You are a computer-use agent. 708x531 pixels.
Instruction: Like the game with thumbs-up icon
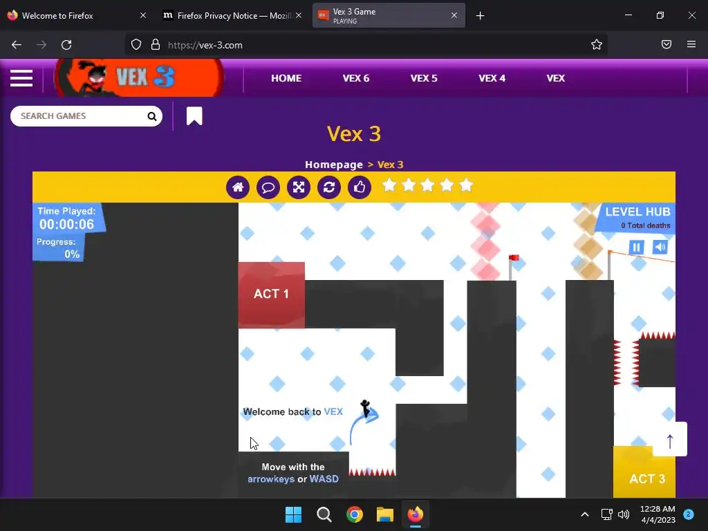point(360,187)
